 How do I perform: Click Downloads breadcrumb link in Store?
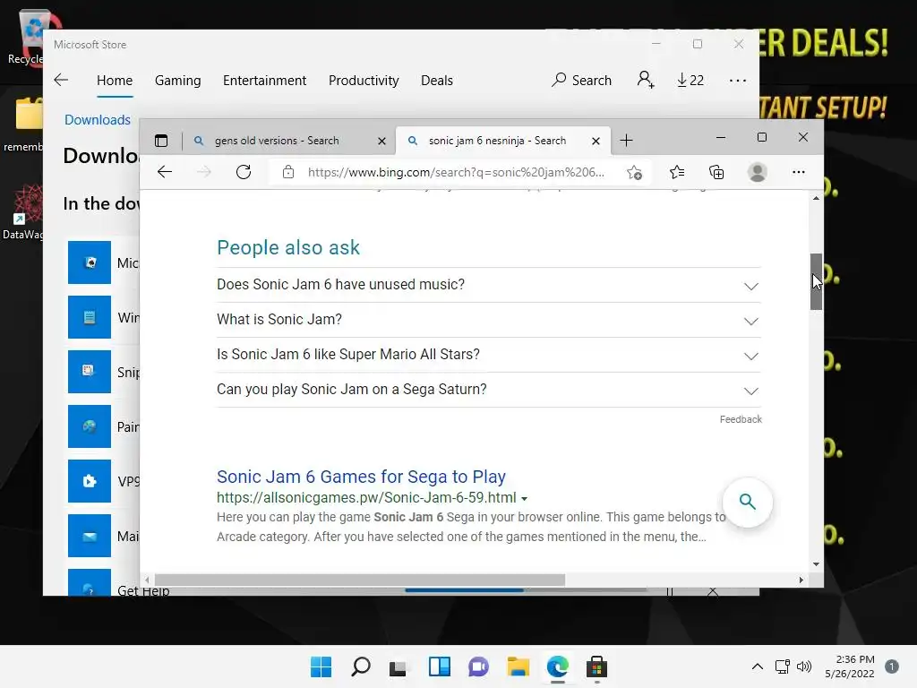(x=98, y=119)
